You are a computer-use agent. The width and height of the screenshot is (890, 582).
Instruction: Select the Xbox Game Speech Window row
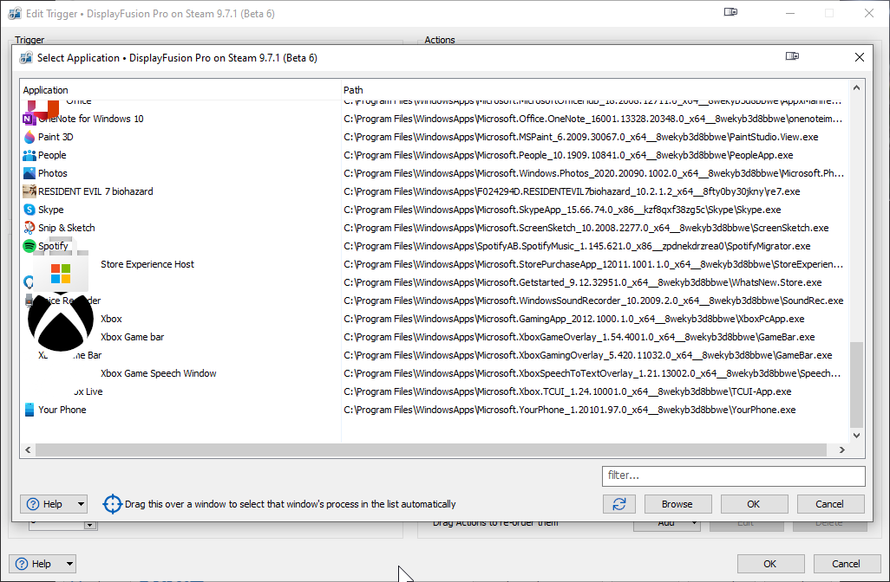click(x=158, y=373)
